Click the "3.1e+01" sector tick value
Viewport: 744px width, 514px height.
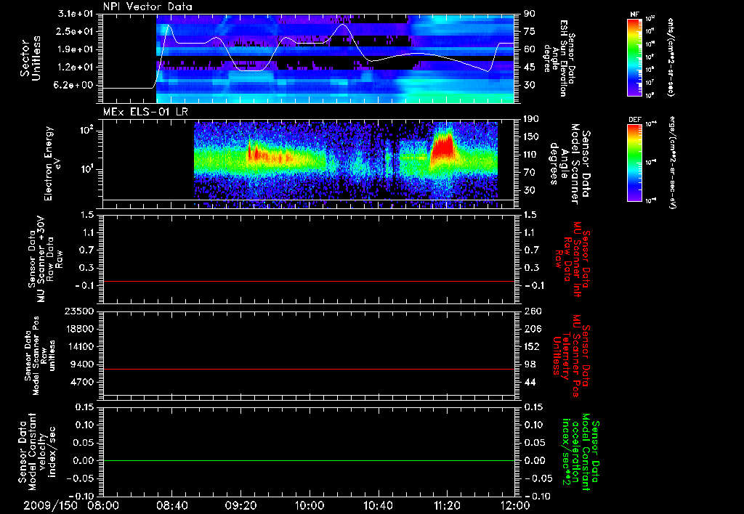point(76,14)
